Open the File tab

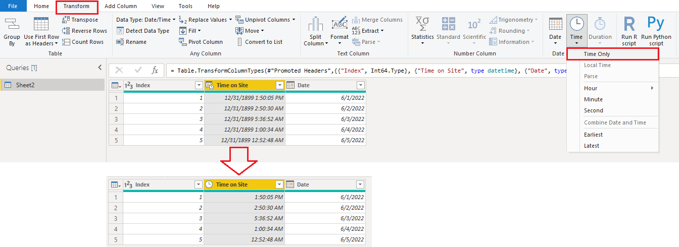pos(13,6)
